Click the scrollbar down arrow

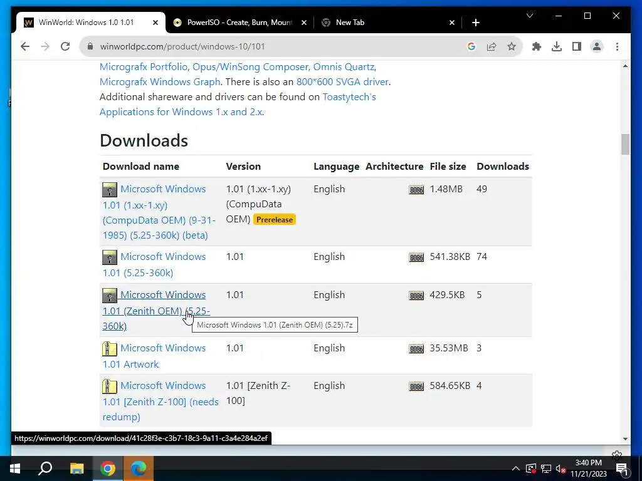(625, 439)
